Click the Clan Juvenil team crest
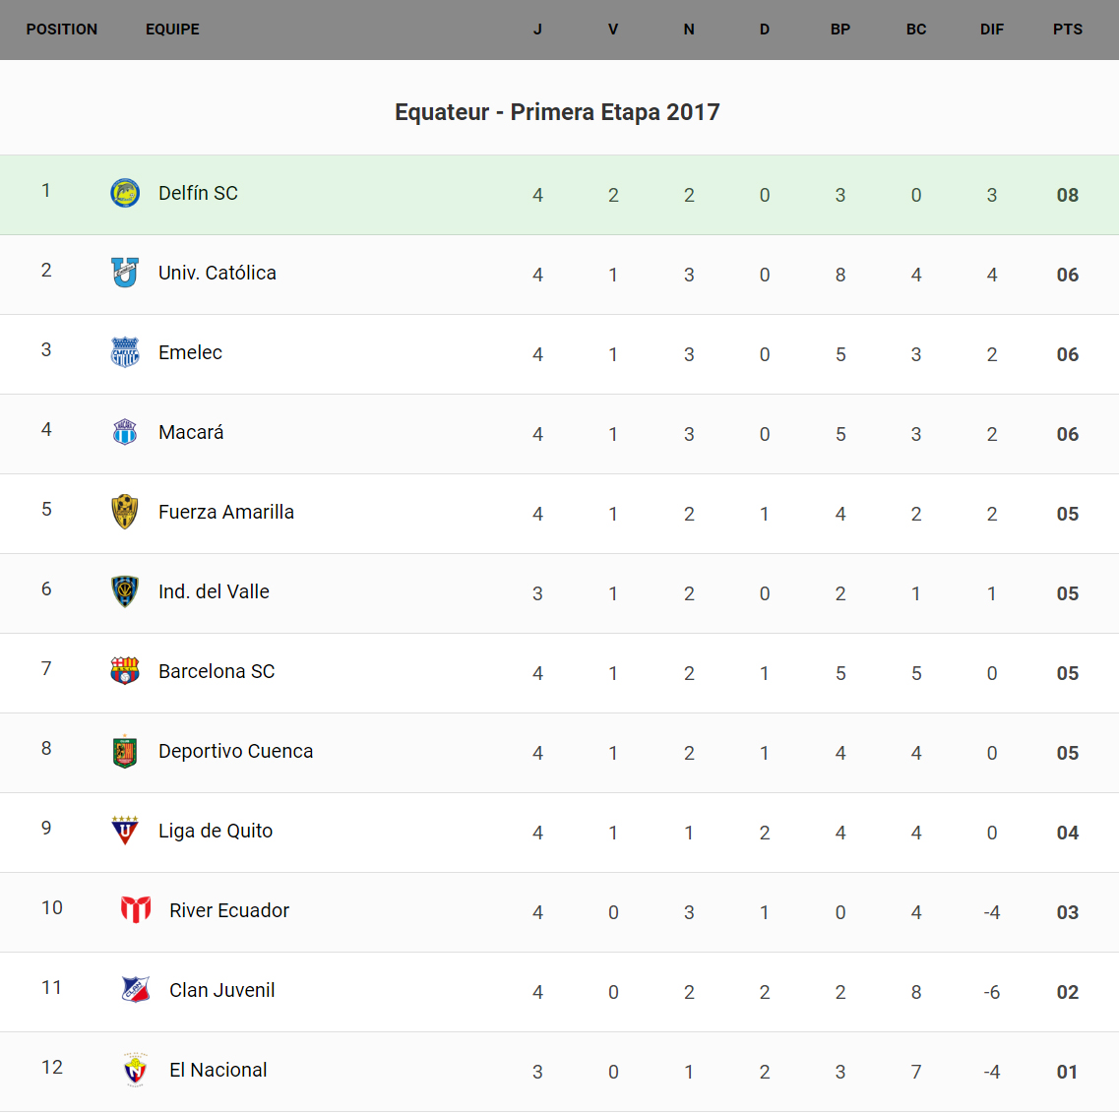 point(136,990)
